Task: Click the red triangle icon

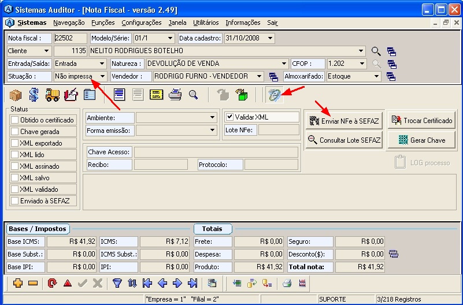Action: pyautogui.click(x=68, y=284)
